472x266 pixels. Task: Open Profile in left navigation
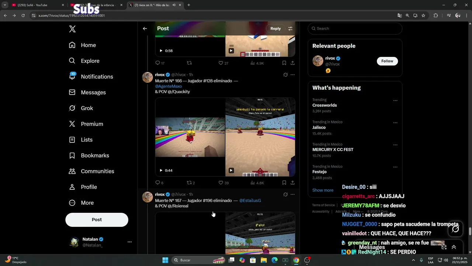point(83,187)
